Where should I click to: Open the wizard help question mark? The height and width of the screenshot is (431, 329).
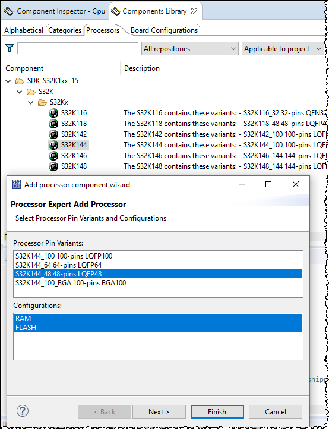(x=23, y=411)
